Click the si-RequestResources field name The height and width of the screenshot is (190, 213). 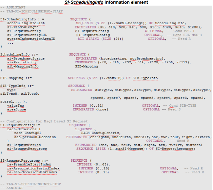tap(27, 149)
